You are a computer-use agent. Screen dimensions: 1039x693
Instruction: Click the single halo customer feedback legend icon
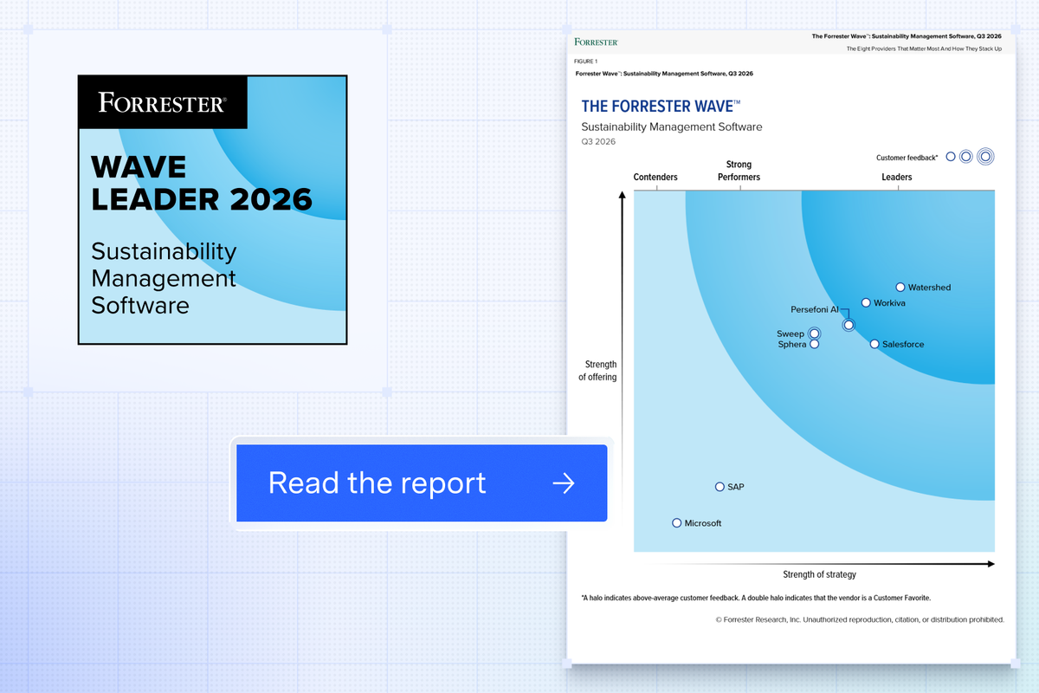tap(966, 157)
